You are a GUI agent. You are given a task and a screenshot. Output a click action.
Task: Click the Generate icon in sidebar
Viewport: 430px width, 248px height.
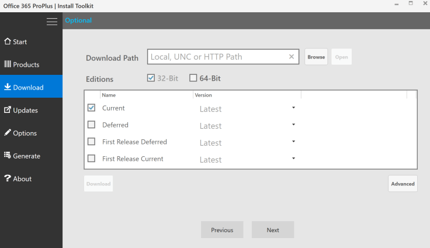tap(8, 156)
